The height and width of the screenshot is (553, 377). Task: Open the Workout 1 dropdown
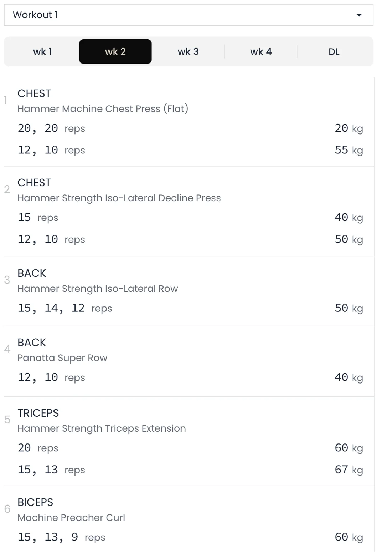[178, 15]
